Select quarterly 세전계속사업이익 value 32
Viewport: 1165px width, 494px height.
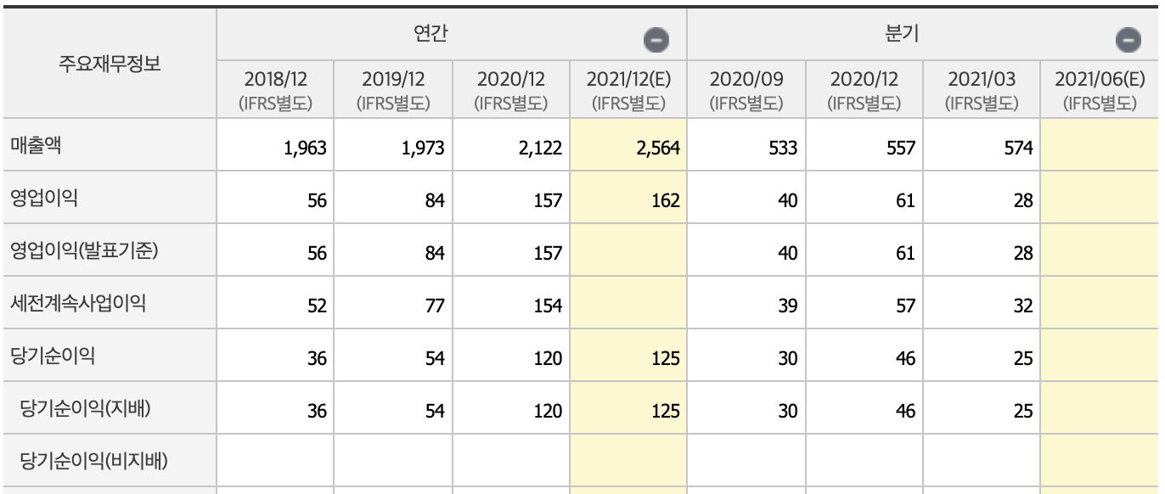coord(1022,307)
